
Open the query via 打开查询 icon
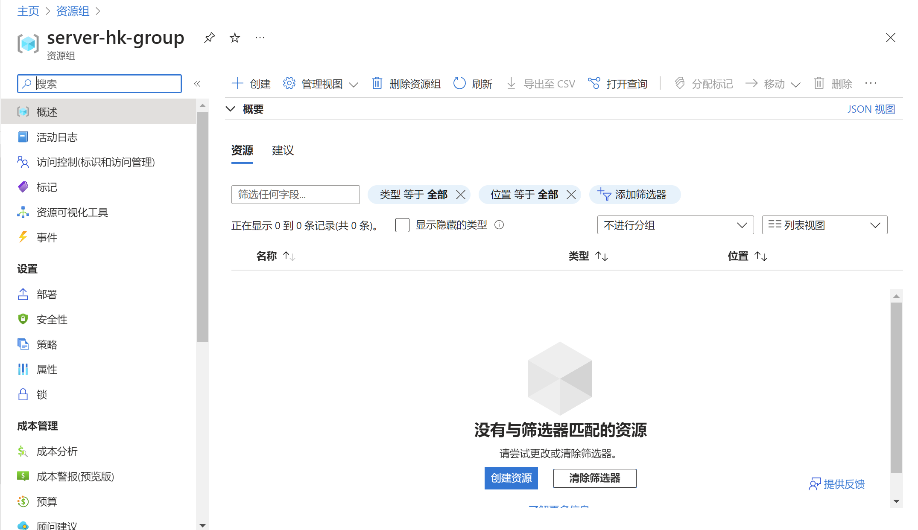594,83
